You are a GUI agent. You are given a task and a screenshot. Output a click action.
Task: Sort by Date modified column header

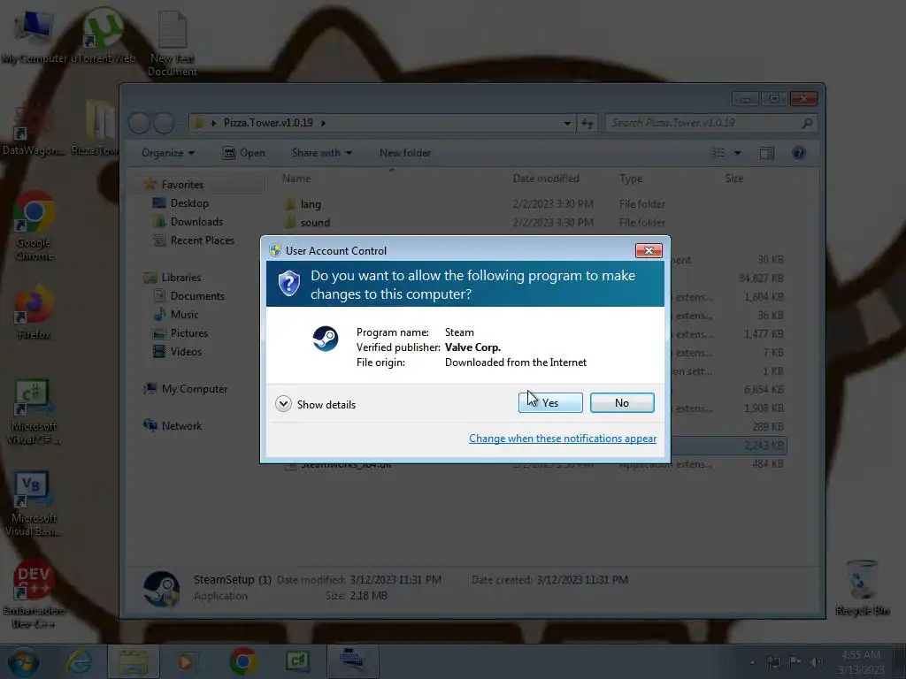coord(546,179)
